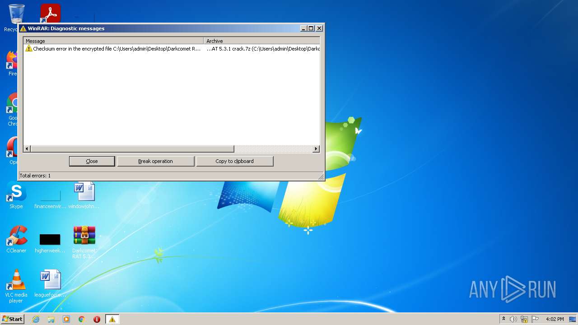Screen dimensions: 578x325
Task: Launch CCleaner from the desktop
Action: point(16,239)
